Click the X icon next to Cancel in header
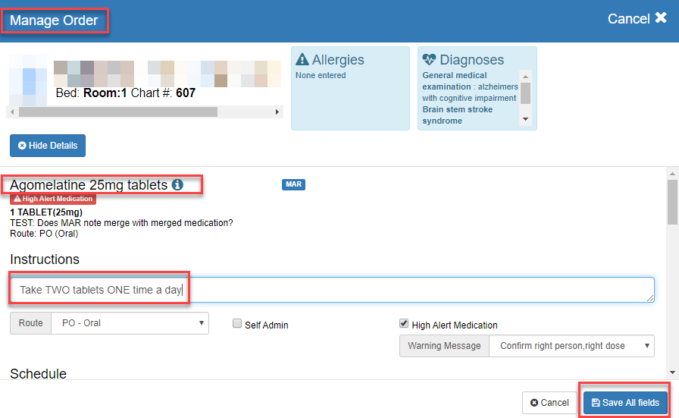The width and height of the screenshot is (679, 418). pyautogui.click(x=661, y=18)
